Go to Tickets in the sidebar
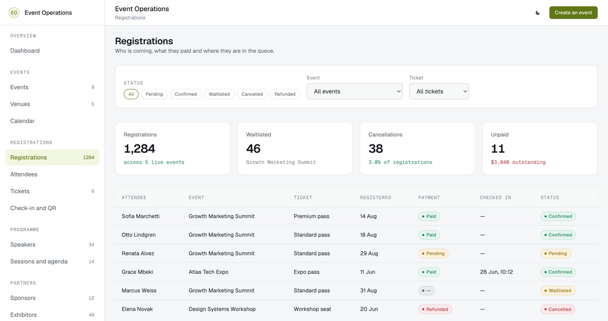The image size is (608, 321). coord(52,191)
